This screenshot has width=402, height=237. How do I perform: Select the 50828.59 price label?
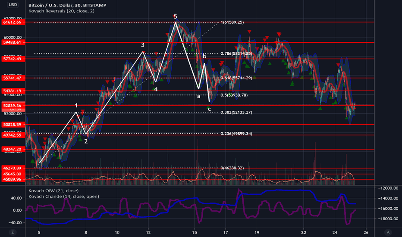[13, 125]
